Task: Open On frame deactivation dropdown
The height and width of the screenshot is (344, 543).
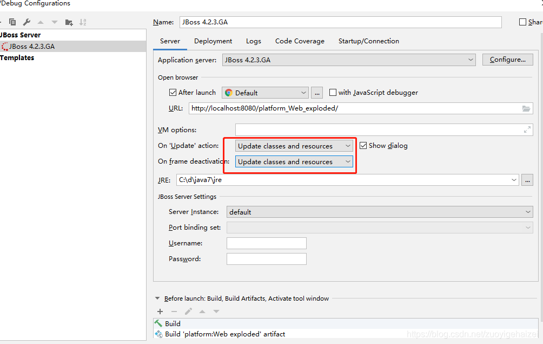Action: click(294, 161)
